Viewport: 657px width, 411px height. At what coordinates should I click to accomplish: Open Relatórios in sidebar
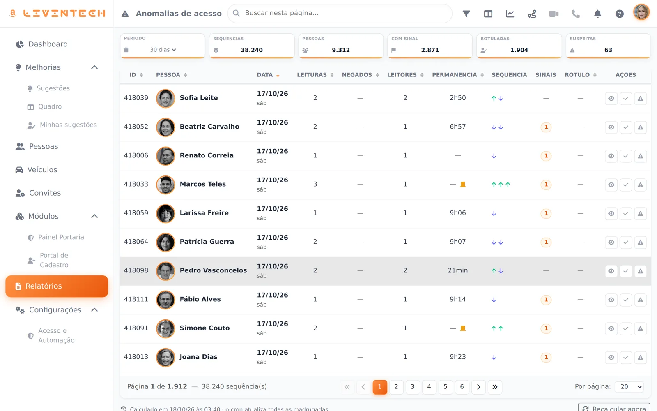pyautogui.click(x=57, y=286)
